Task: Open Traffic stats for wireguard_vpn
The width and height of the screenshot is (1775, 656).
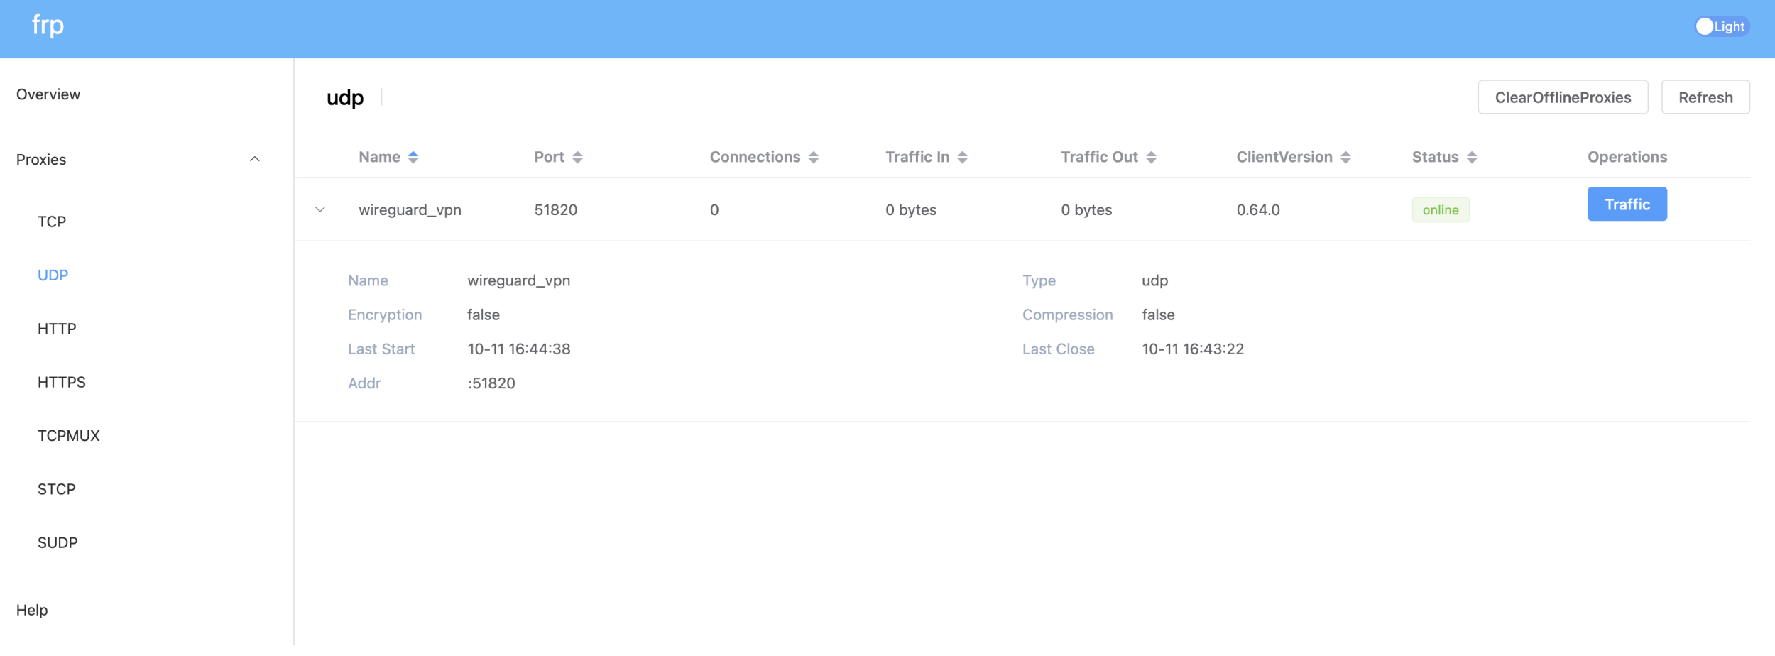Action: 1627,204
